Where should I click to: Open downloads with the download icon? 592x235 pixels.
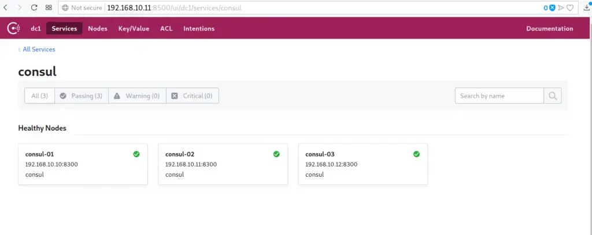coord(587,7)
